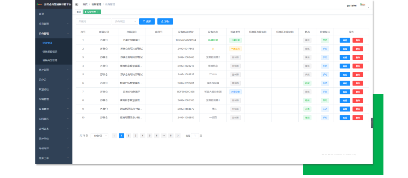Click the 土壤检测 type tag in row 1

coord(236,40)
